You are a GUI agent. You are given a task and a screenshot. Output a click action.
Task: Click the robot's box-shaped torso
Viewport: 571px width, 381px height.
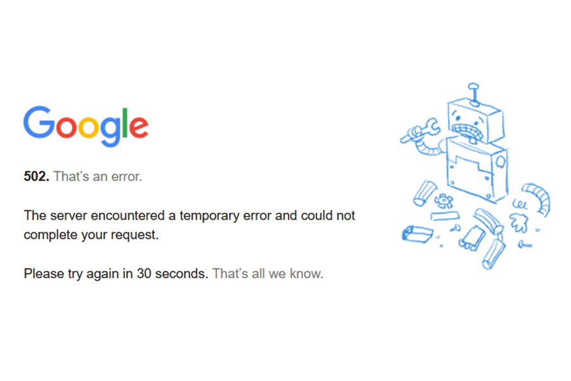pos(476,169)
